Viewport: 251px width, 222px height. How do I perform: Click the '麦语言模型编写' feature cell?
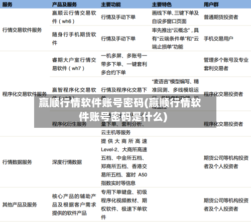click(175, 94)
